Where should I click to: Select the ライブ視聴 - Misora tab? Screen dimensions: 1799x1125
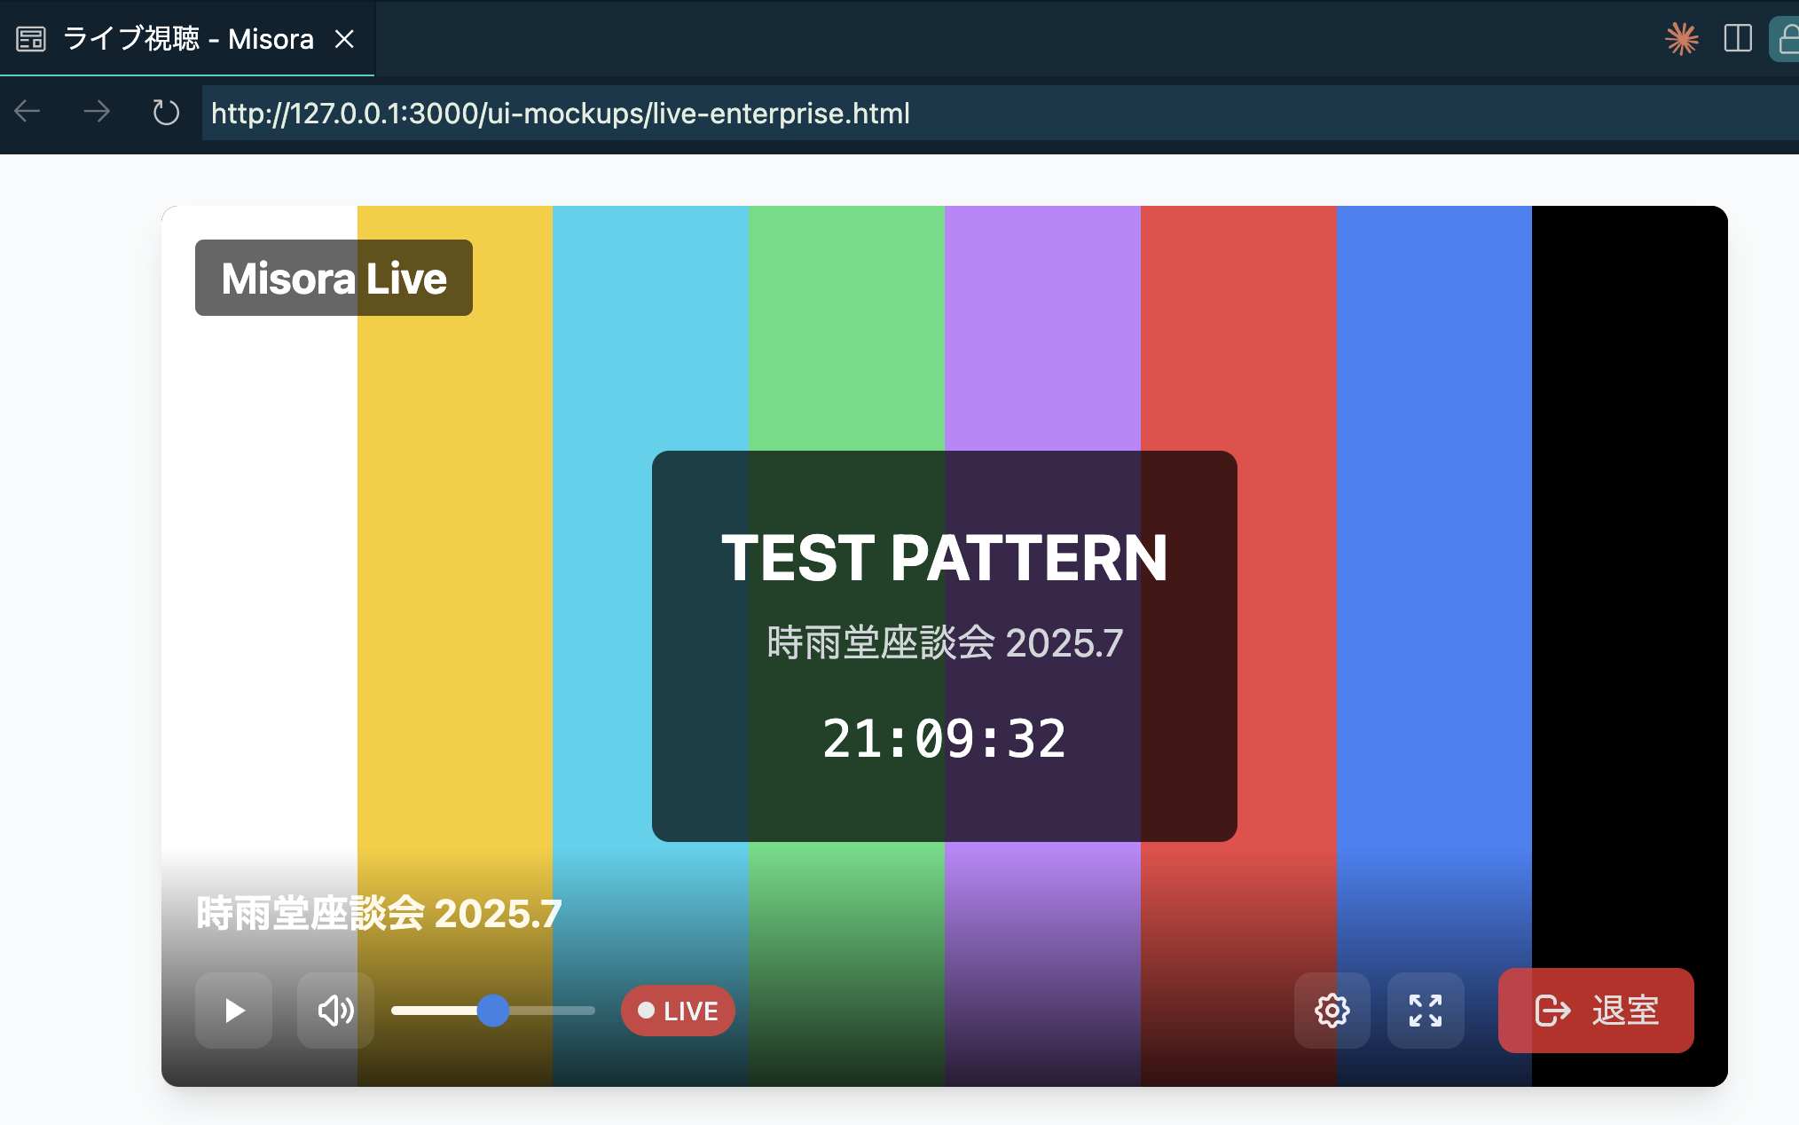(x=188, y=39)
